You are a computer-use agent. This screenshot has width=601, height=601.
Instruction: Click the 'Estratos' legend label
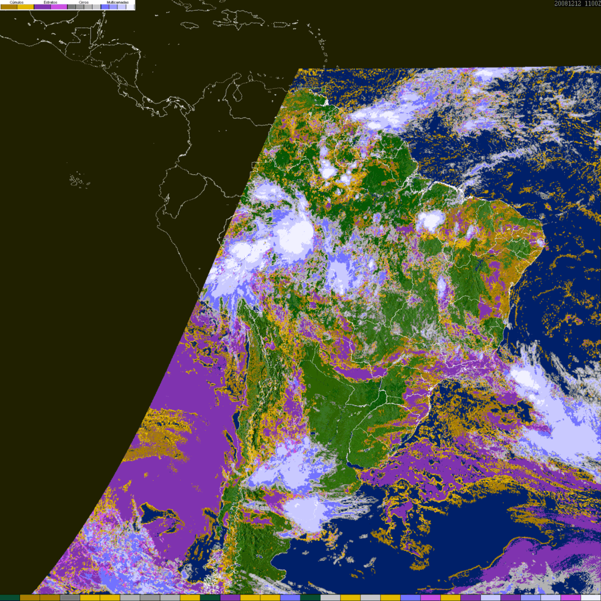(x=51, y=2)
